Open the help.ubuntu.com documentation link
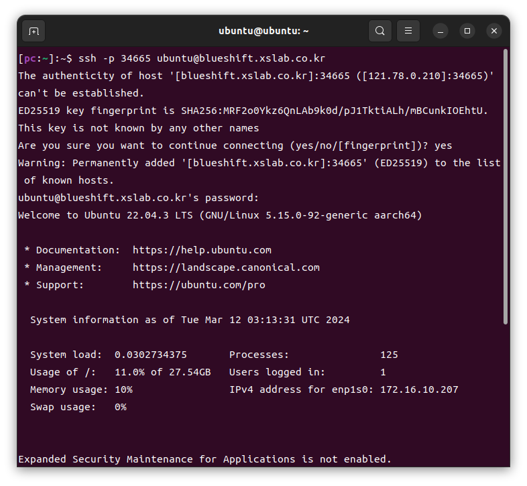527x486 pixels. pyautogui.click(x=202, y=250)
